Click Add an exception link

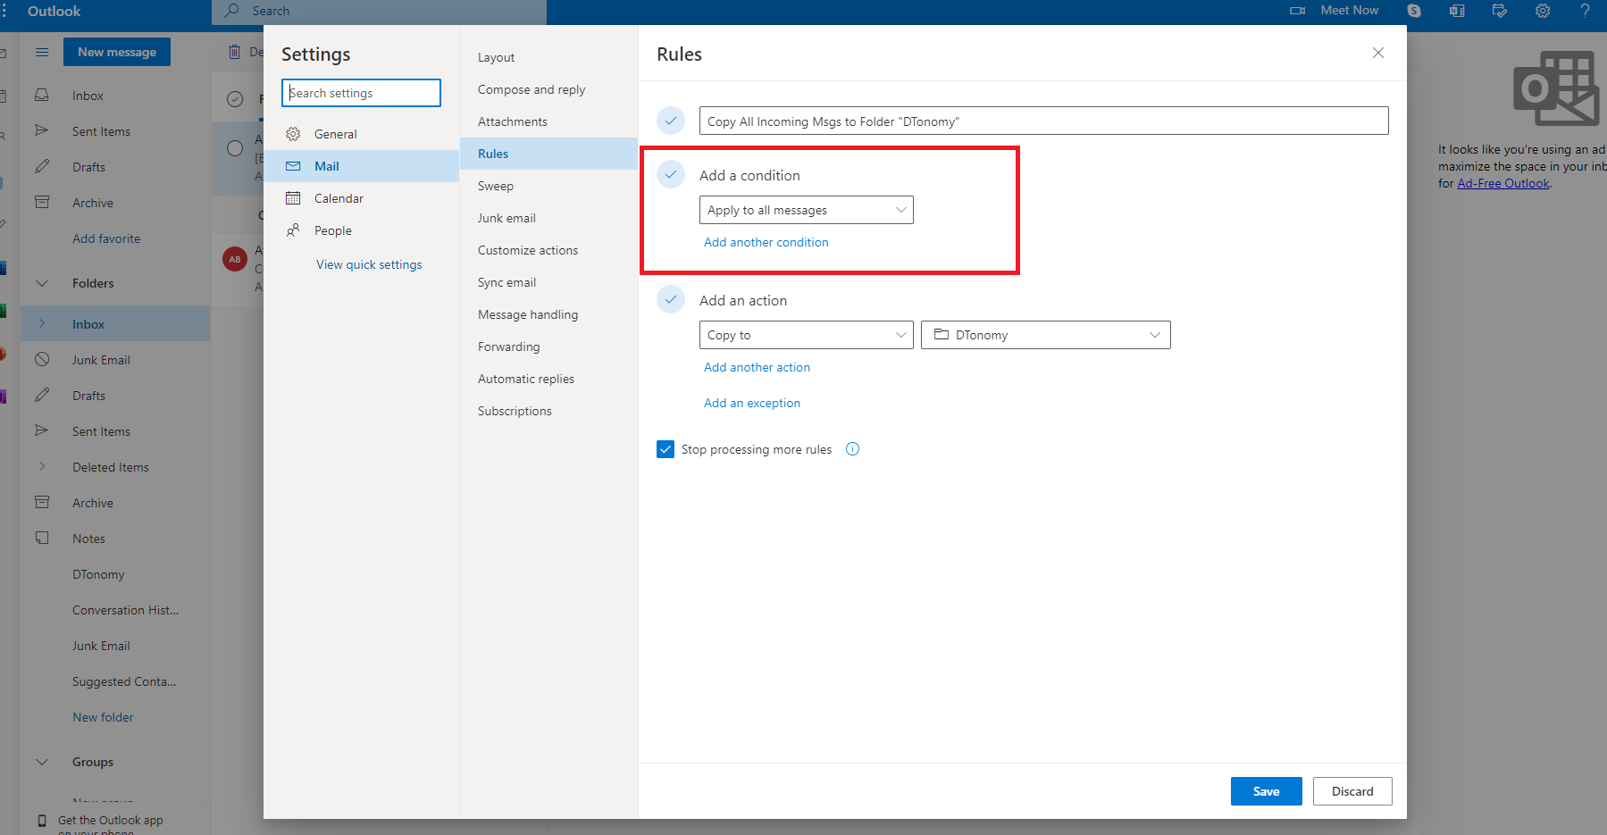coord(752,403)
